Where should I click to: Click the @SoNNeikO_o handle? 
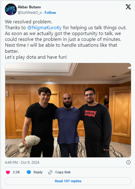30,13
